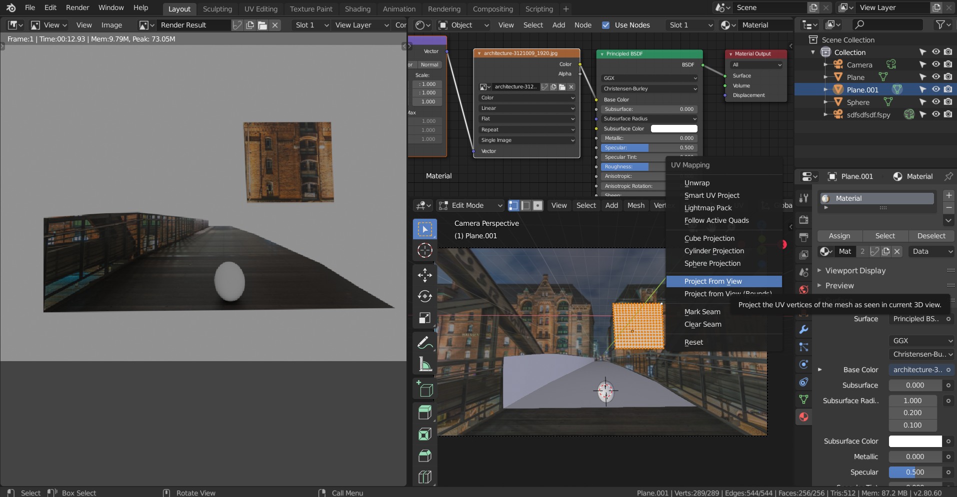Screen dimensions: 957x497
Task: Activate the Loop Cut tool
Action: point(424,477)
